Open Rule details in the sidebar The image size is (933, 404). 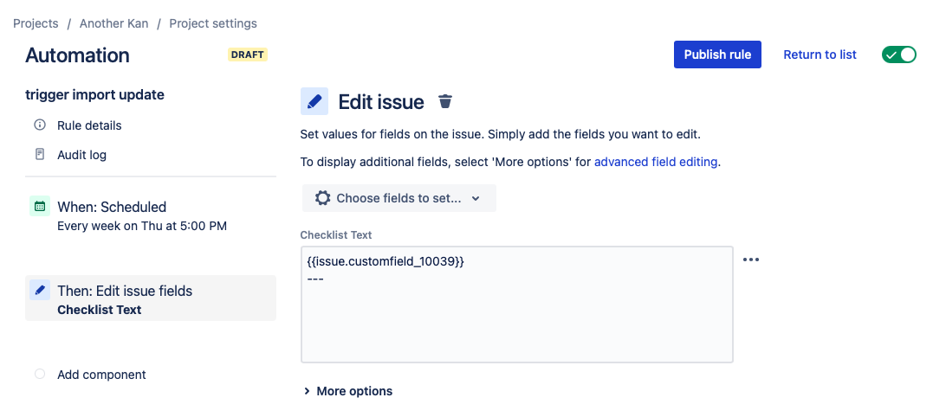[x=89, y=125]
